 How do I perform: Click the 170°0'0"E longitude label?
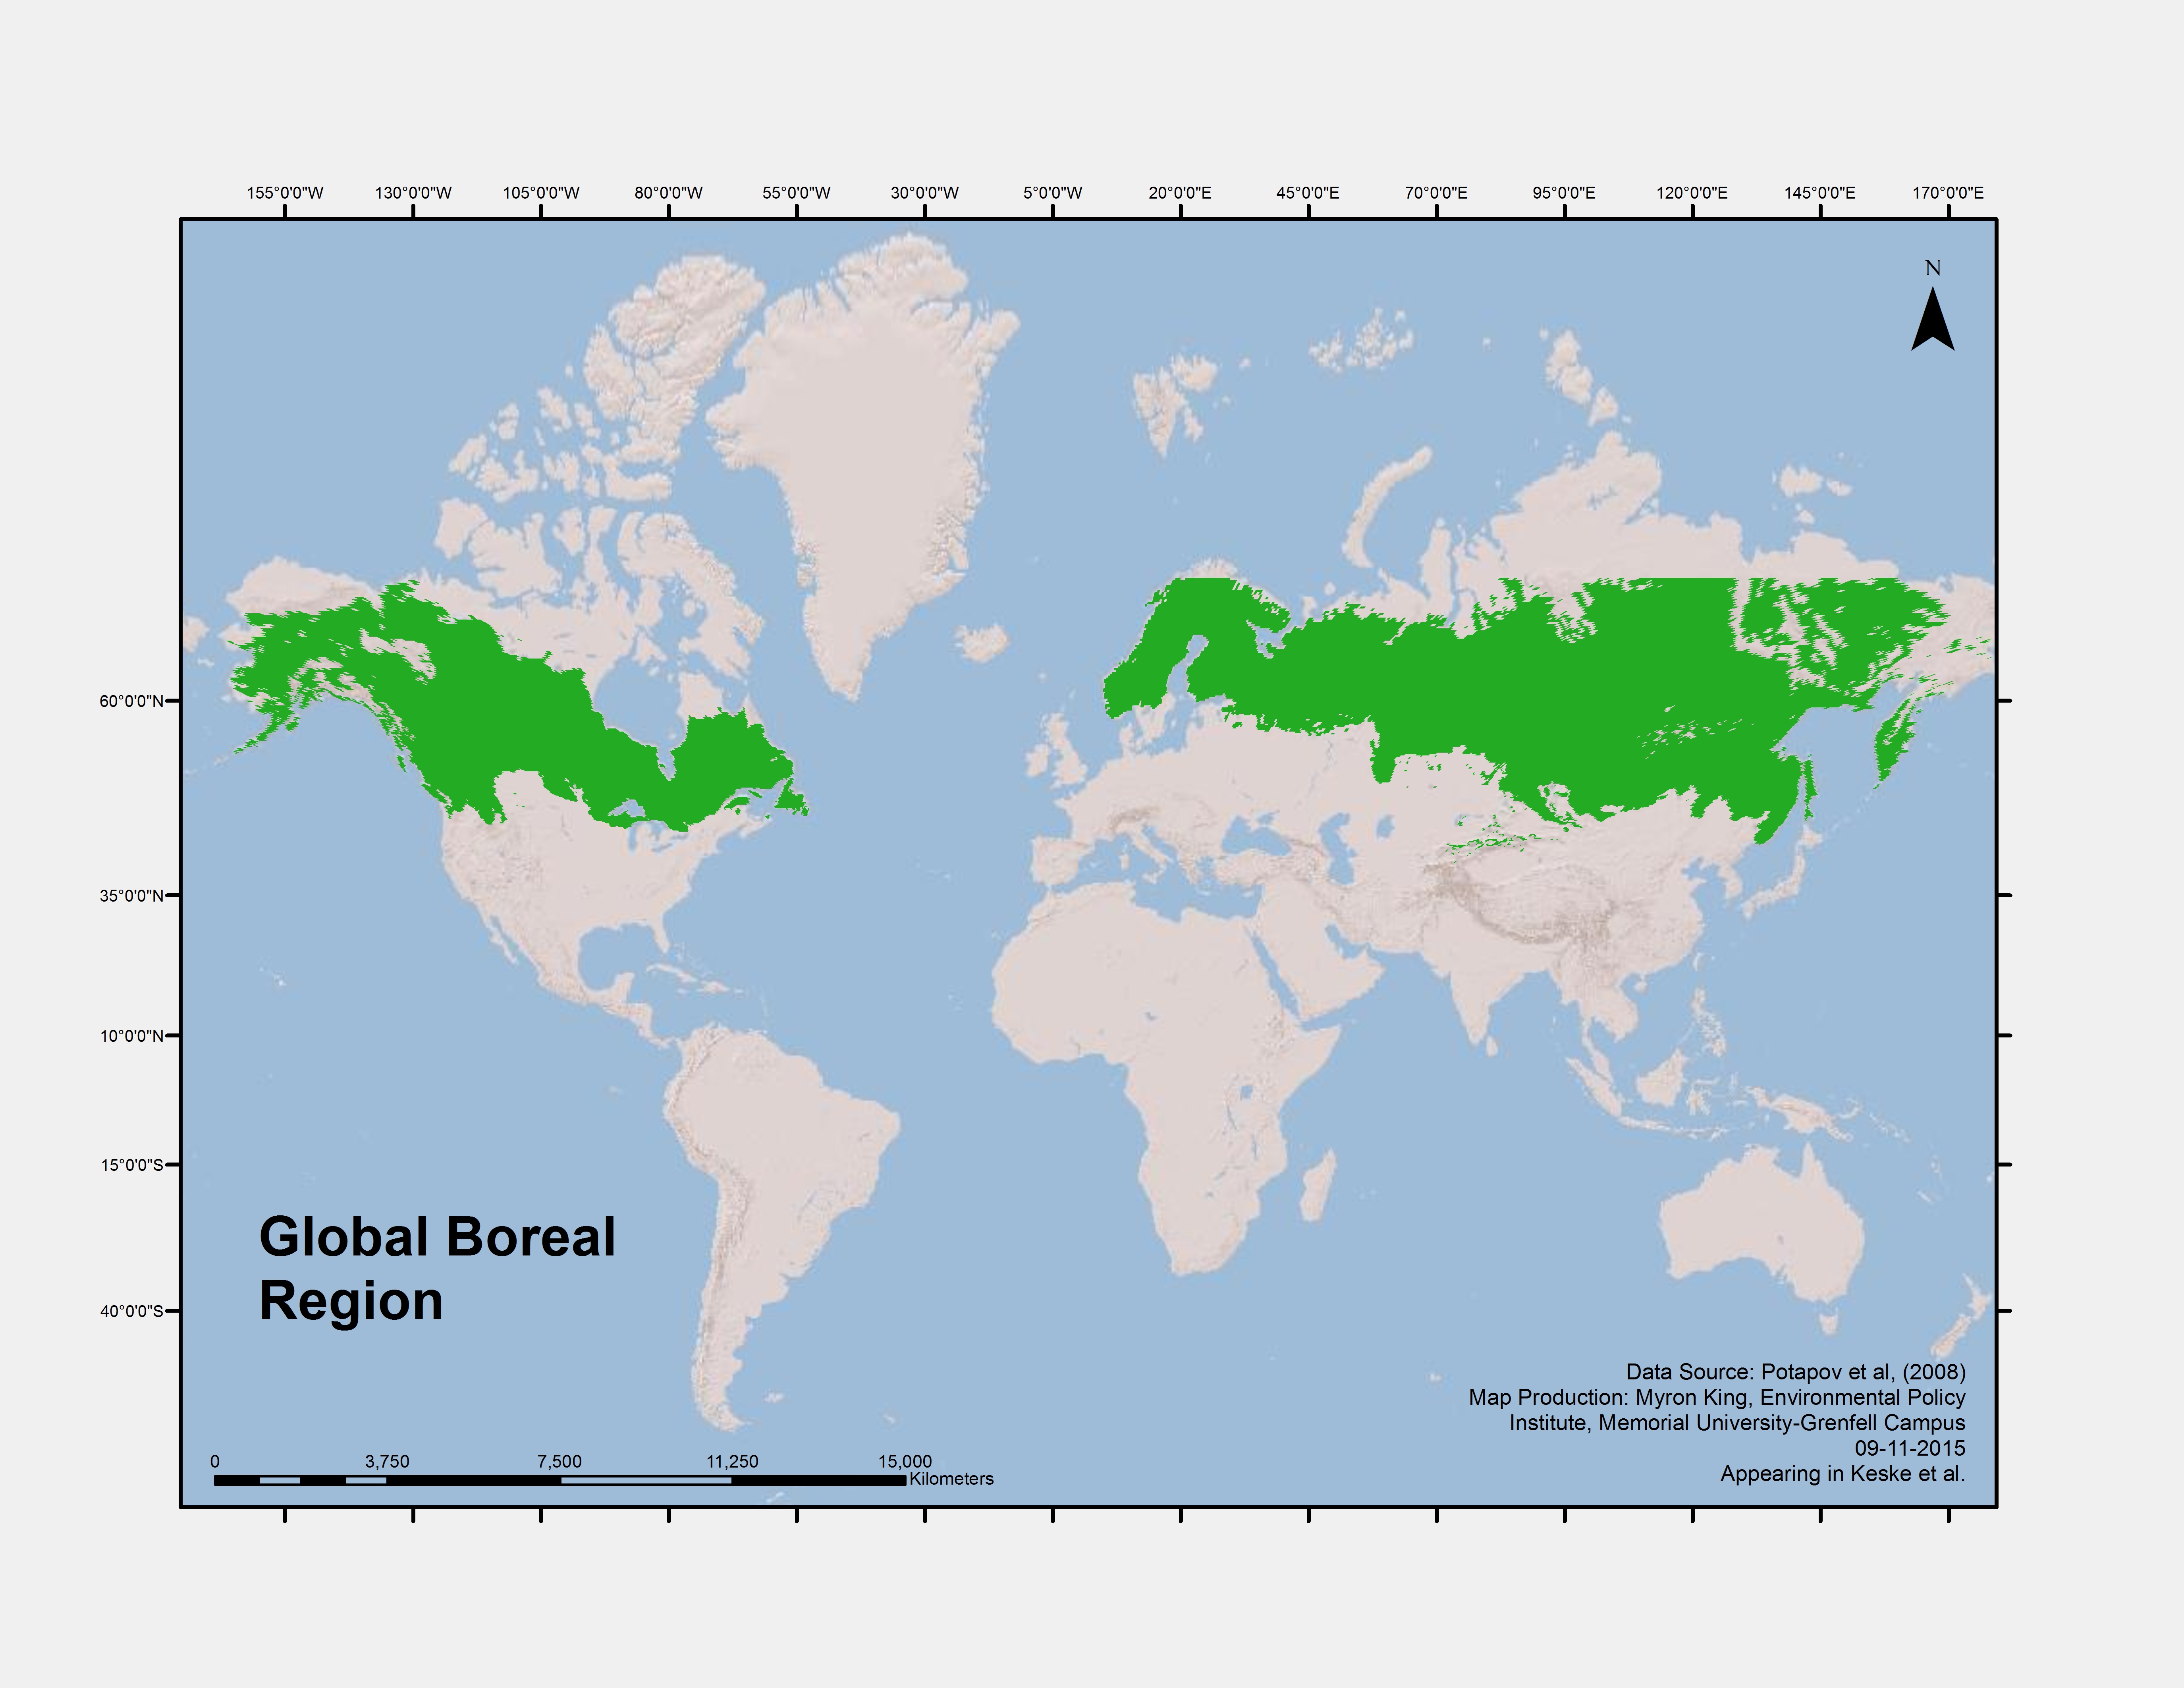pos(1948,193)
